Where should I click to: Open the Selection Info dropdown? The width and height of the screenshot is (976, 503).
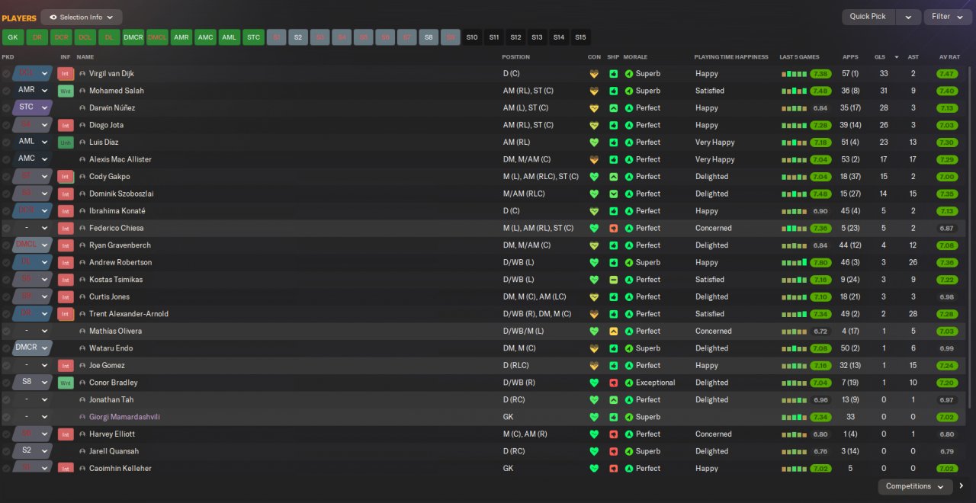coord(82,17)
